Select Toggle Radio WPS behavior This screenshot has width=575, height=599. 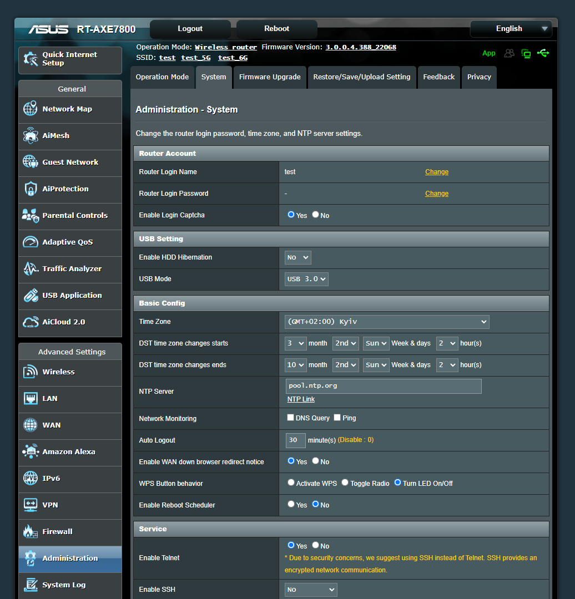pos(345,483)
